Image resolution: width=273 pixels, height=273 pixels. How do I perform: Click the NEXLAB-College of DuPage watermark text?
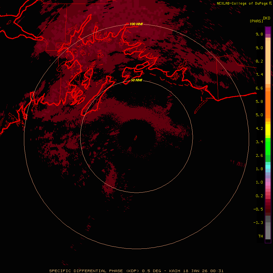[244, 3]
